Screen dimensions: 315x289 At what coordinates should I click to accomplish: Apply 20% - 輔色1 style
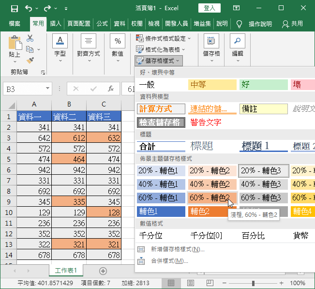pos(161,171)
